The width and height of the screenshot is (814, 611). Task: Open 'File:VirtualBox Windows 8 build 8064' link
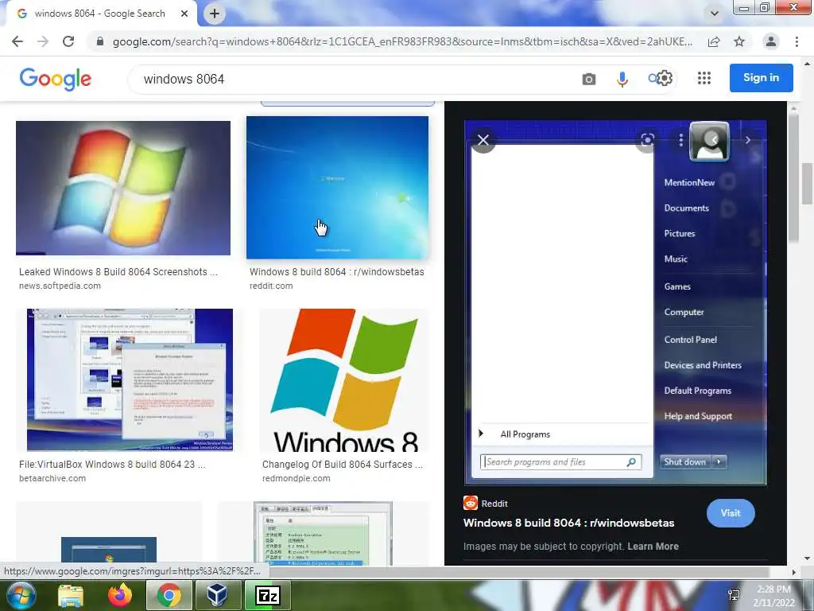[x=112, y=465]
